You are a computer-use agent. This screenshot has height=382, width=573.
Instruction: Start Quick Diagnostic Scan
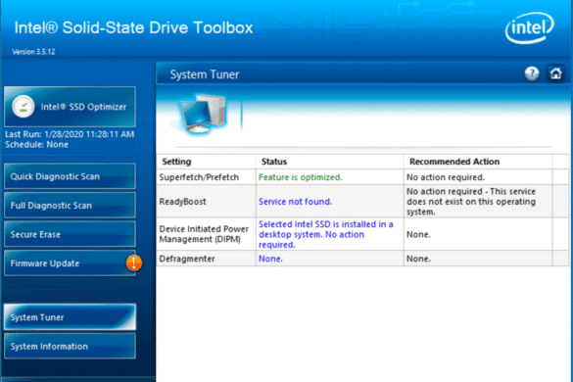pyautogui.click(x=70, y=176)
